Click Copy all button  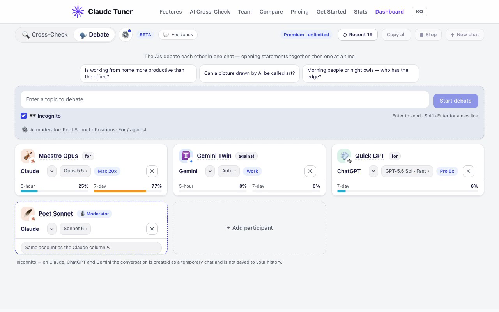(x=396, y=35)
